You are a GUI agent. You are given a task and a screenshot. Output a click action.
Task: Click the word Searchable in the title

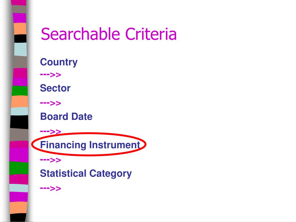click(x=81, y=34)
